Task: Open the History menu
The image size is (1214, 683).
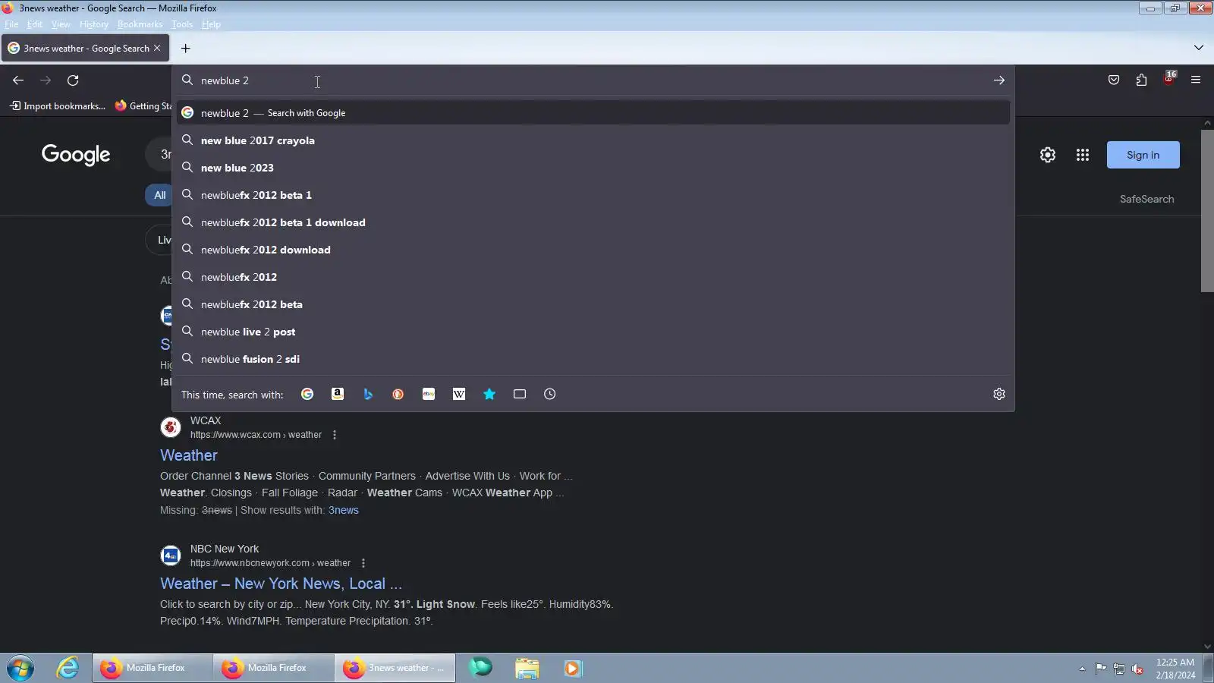Action: pyautogui.click(x=94, y=24)
